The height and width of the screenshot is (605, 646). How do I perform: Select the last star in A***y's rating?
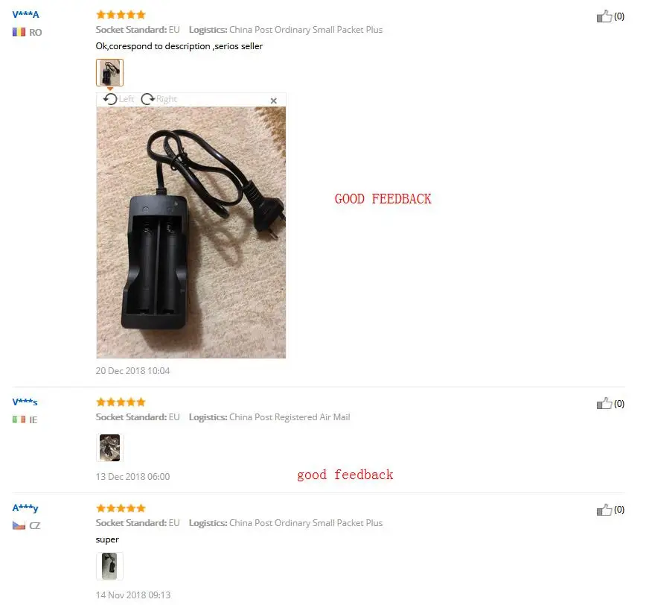[142, 507]
